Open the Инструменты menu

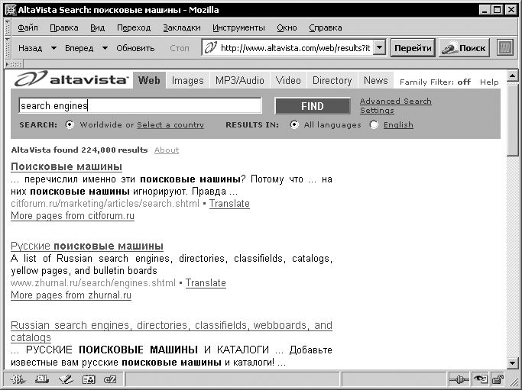point(238,27)
